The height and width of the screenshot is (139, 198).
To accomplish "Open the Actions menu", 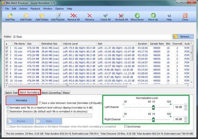I will (x=23, y=9).
